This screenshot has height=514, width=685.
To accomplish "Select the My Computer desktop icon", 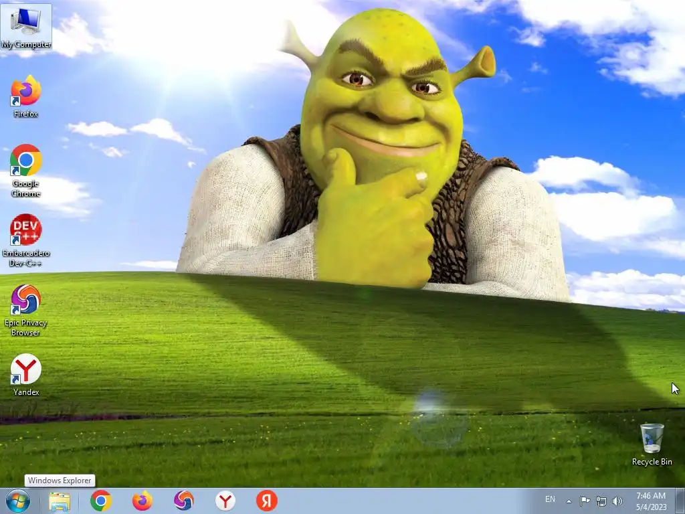I will [26, 27].
